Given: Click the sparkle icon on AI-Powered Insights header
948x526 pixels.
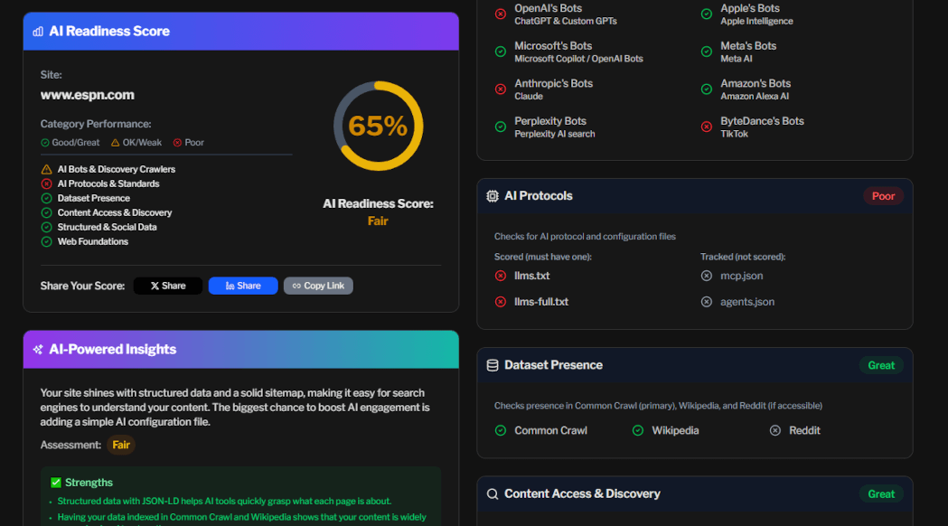Looking at the screenshot, I should (37, 350).
